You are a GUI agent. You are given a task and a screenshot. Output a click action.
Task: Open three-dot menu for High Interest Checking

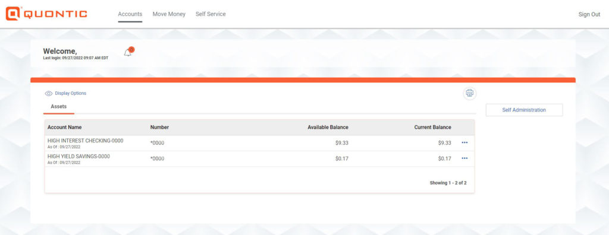464,142
